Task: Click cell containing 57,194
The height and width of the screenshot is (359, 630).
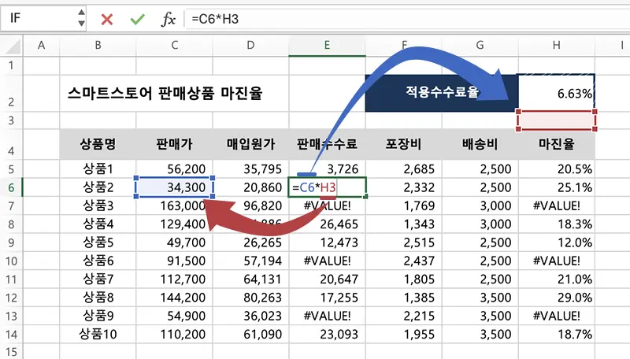Action: [x=250, y=261]
